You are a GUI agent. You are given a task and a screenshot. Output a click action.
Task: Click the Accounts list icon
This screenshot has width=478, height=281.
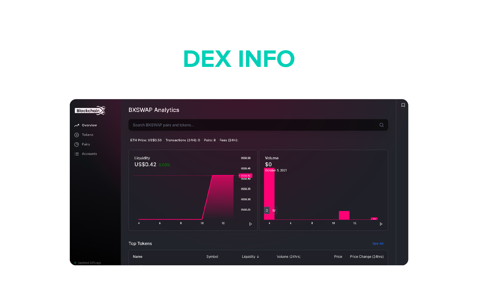point(76,154)
